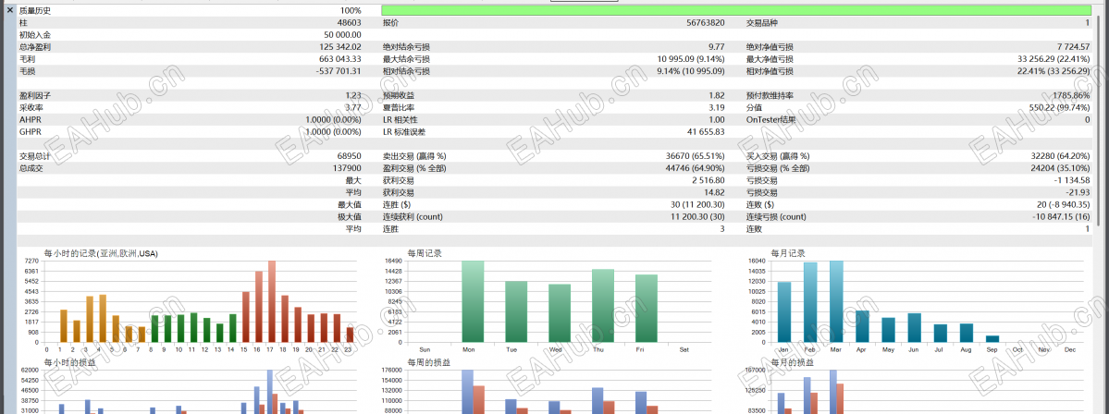
Task: Select the absolute balance drawdown value 9.77
Action: [x=717, y=46]
